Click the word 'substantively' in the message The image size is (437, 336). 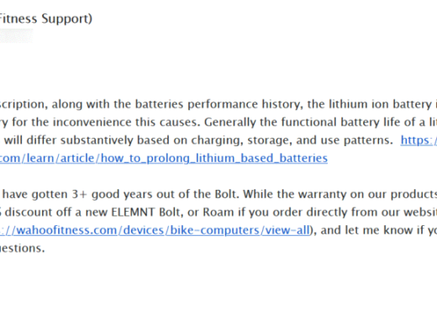(97, 140)
